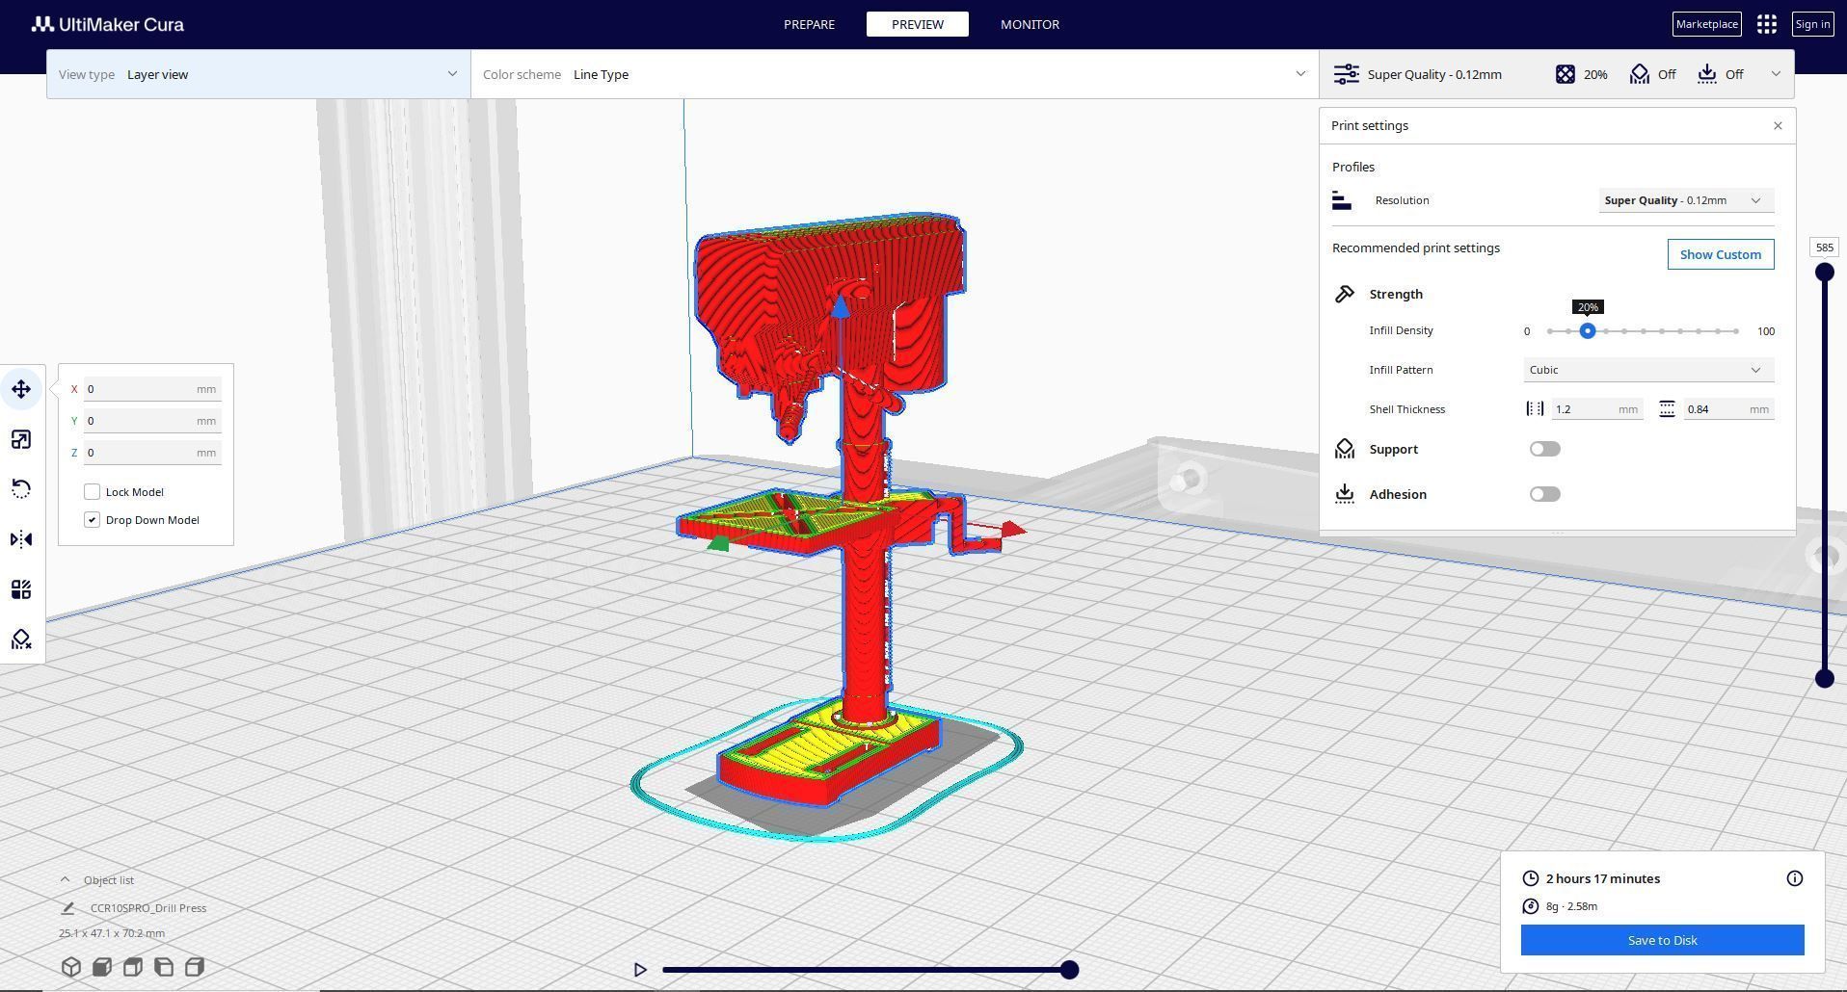Viewport: 1847px width, 992px height.
Task: Click the filament spool material icon
Action: 1530,906
